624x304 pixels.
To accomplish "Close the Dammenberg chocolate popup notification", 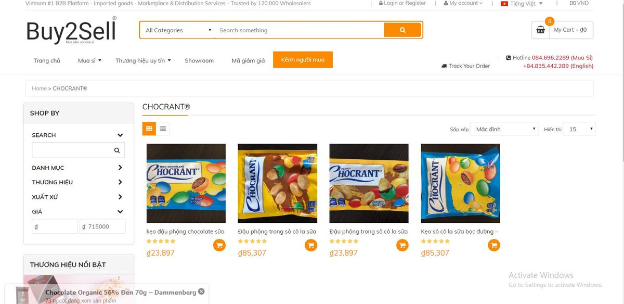I will (201, 292).
